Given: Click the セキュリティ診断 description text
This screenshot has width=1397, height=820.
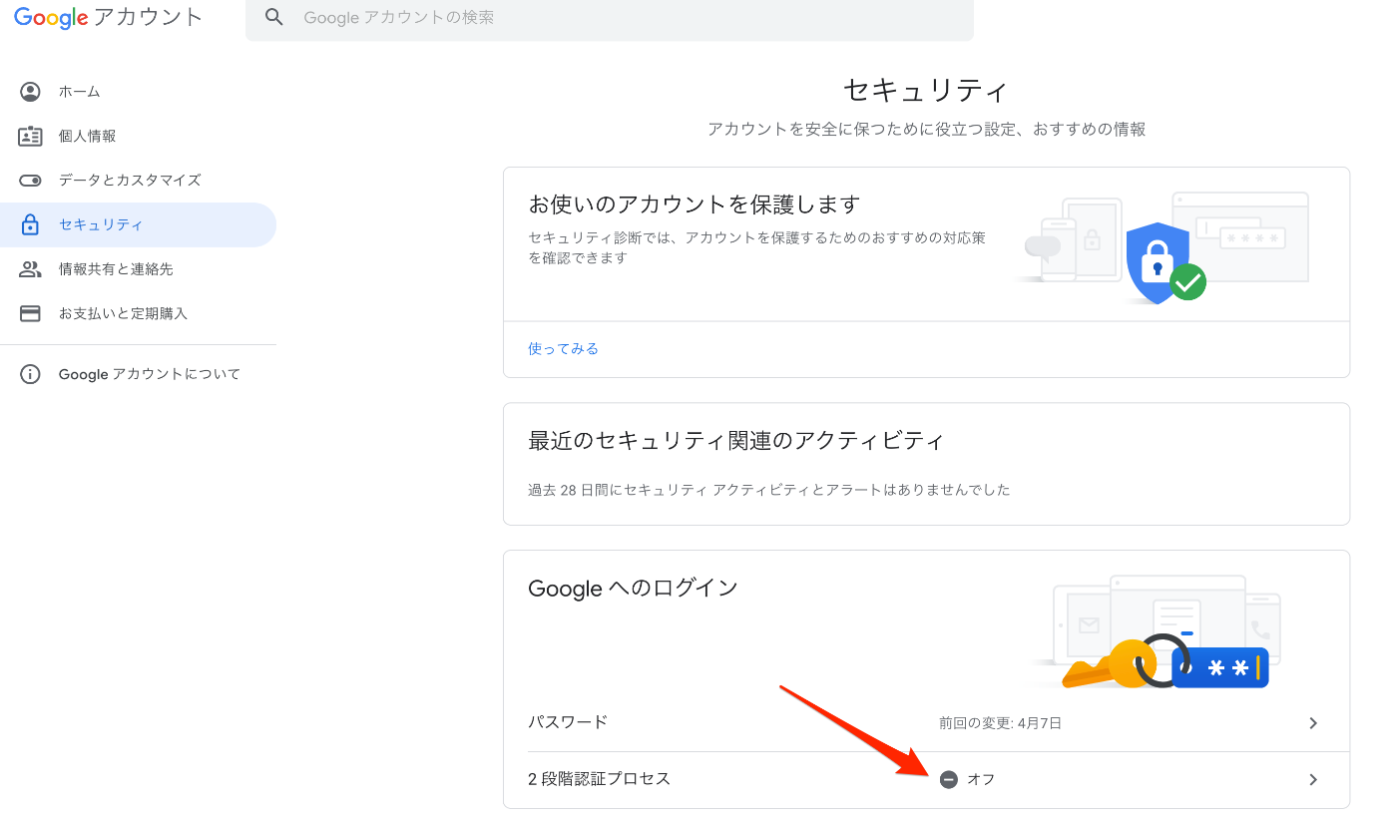Looking at the screenshot, I should 756,248.
